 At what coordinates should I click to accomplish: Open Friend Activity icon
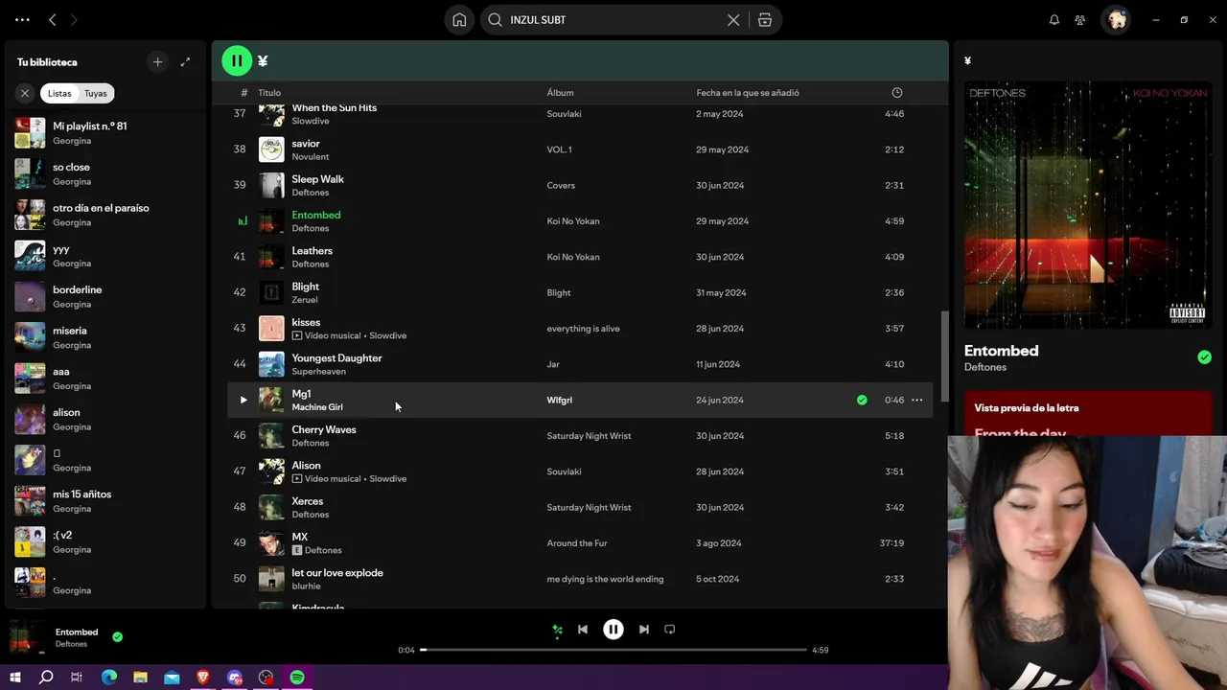click(1080, 19)
